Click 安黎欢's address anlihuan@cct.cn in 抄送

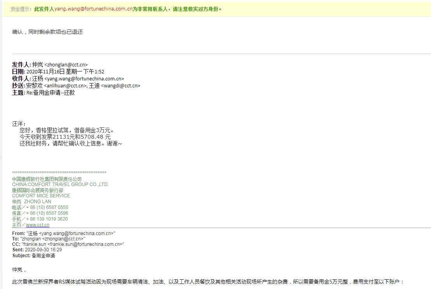pyautogui.click(x=65, y=86)
